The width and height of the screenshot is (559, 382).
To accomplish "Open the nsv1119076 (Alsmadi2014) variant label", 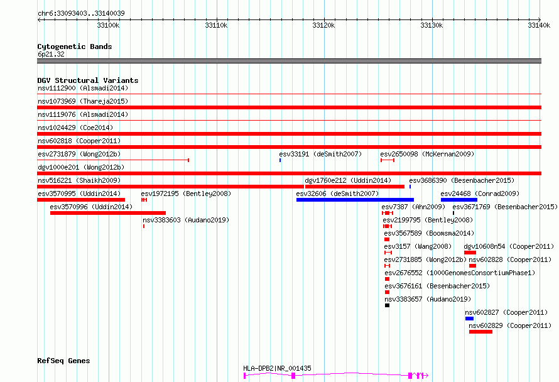I will [x=83, y=114].
